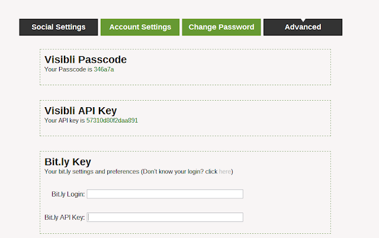Click the Visibli Passcode heading
This screenshot has height=238, width=379.
click(x=85, y=59)
